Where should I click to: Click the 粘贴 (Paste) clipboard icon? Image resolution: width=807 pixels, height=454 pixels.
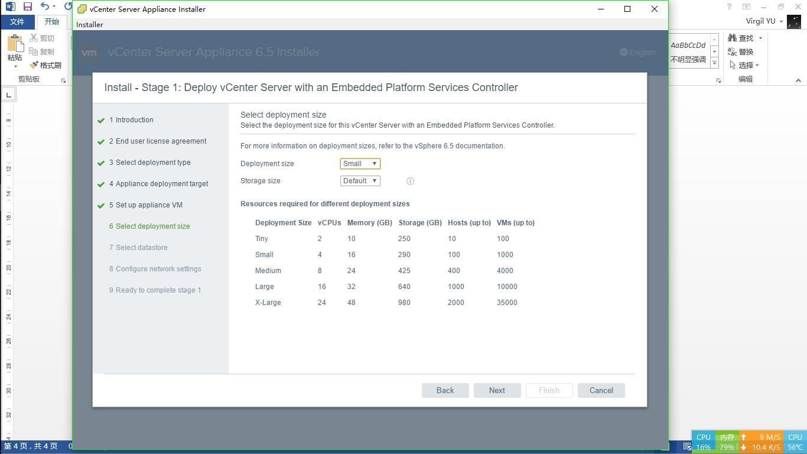pyautogui.click(x=15, y=44)
